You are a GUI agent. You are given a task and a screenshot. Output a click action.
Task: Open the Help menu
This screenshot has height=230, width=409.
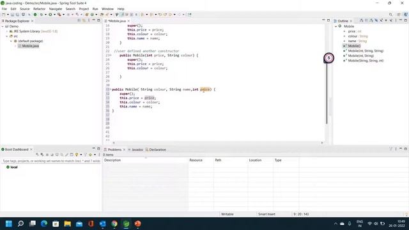click(x=121, y=9)
